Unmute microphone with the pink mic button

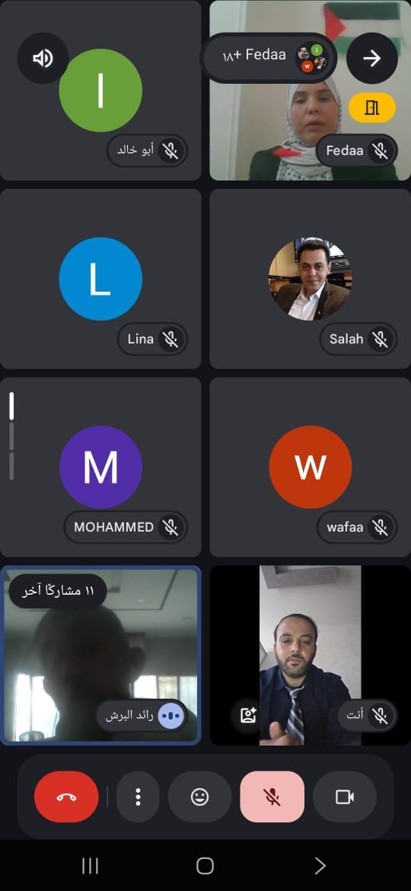click(272, 797)
